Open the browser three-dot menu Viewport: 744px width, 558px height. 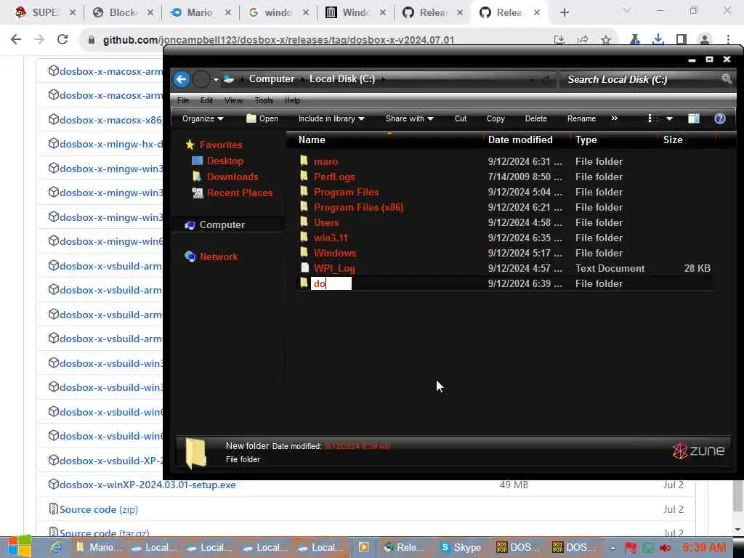pos(728,39)
